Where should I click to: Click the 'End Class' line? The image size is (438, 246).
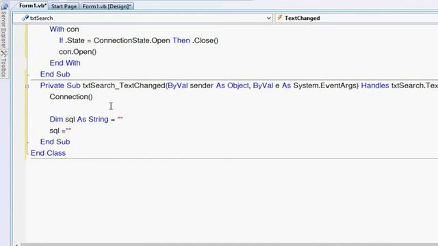click(48, 153)
